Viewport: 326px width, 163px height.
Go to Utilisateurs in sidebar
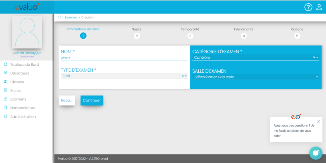20,73
